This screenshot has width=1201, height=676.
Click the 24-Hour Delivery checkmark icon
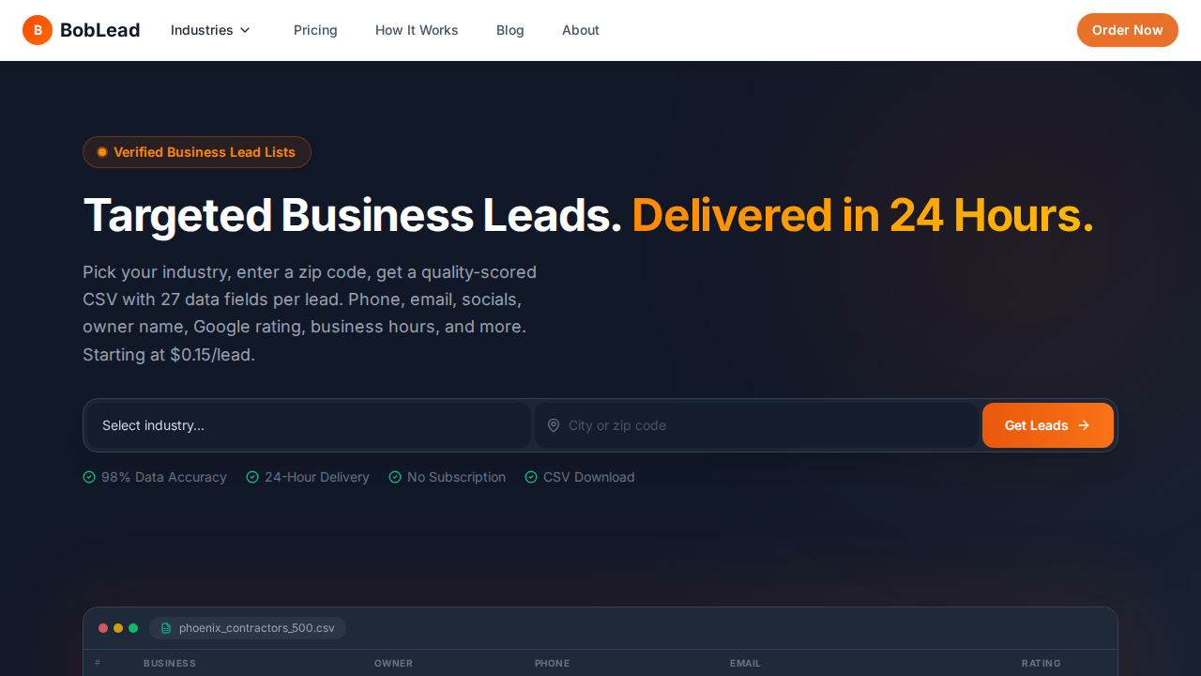point(252,477)
